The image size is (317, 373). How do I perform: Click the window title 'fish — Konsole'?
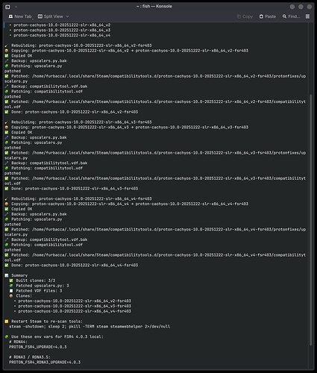coord(154,6)
